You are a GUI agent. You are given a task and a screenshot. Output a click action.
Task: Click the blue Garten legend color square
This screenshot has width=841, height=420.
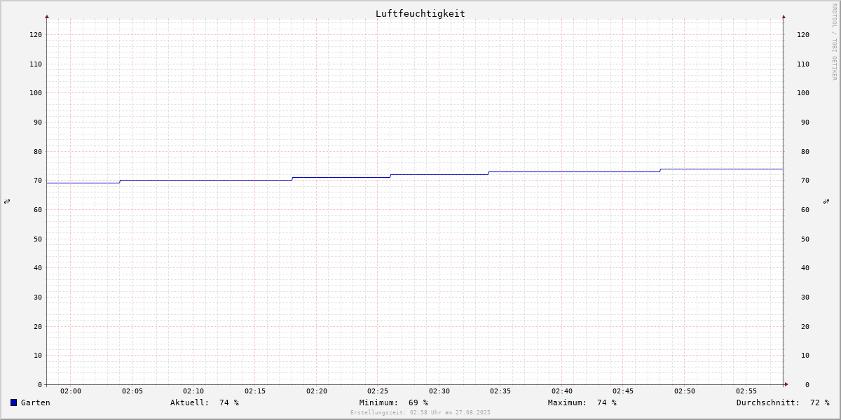coord(13,402)
